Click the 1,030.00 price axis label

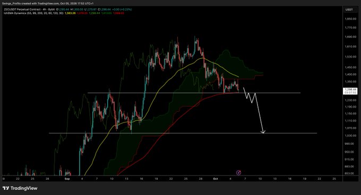point(350,136)
